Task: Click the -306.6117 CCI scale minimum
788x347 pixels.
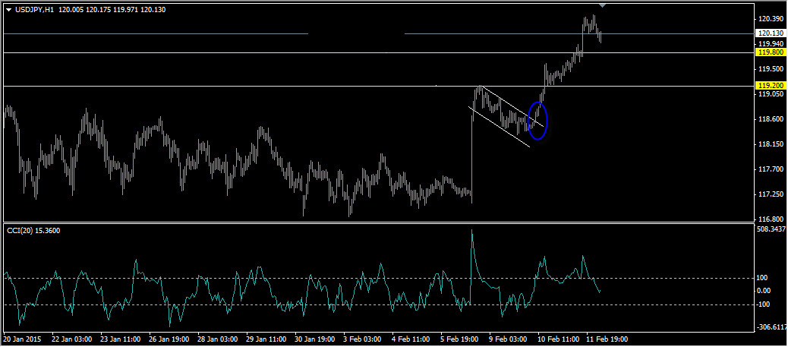Action: click(772, 326)
